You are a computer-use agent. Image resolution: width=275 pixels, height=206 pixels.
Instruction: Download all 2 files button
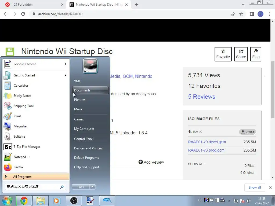pyautogui.click(x=247, y=132)
